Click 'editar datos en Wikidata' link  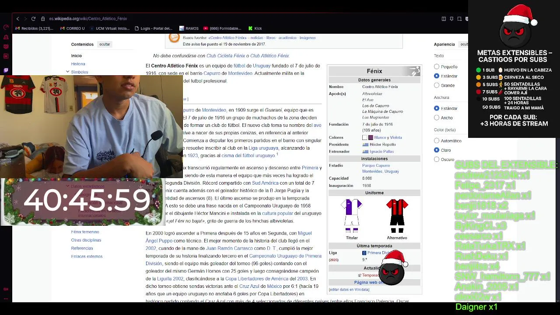click(x=349, y=290)
